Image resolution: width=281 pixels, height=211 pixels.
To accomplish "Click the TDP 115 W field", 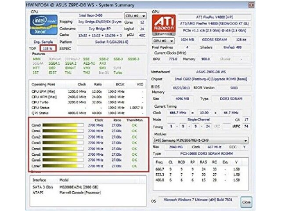I will [x=49, y=47].
